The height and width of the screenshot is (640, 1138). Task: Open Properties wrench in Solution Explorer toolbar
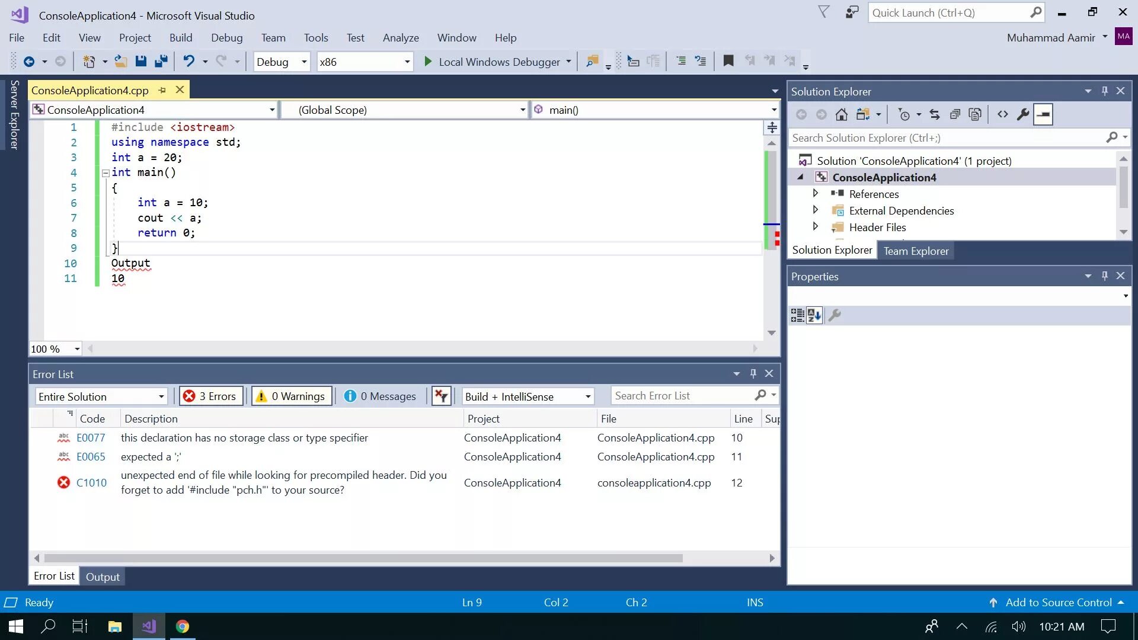1022,114
